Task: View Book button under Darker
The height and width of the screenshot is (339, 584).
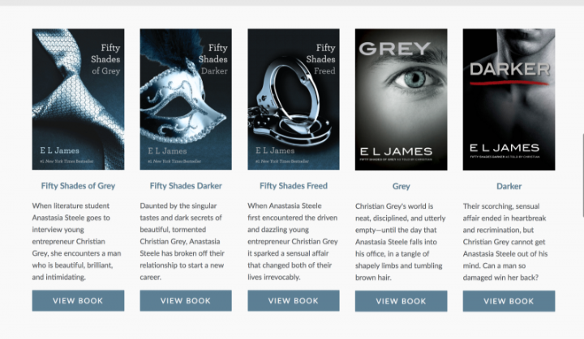Action: pyautogui.click(x=509, y=301)
